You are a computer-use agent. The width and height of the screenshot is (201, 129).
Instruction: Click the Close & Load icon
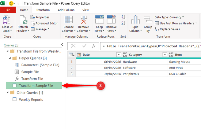pyautogui.click(x=6, y=20)
